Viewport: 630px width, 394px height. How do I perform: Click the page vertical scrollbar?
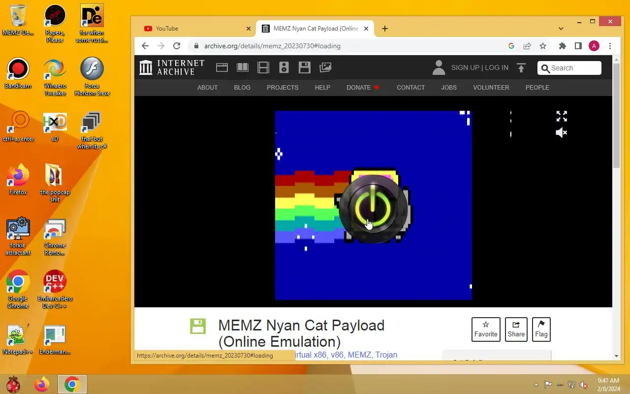616,116
